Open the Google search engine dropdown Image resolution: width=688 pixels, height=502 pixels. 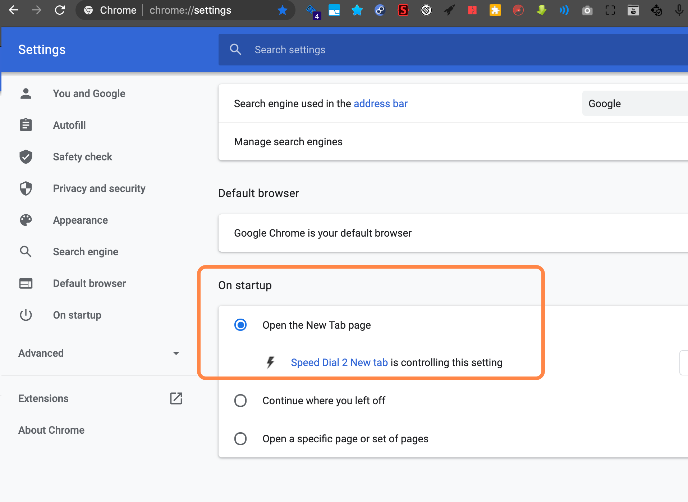pyautogui.click(x=635, y=104)
